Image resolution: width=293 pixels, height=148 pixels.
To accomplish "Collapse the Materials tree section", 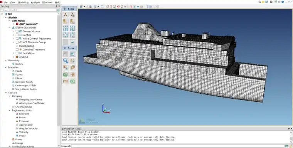I will 6,67.
